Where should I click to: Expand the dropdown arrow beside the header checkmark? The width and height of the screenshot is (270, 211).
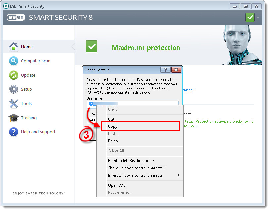tap(258, 18)
